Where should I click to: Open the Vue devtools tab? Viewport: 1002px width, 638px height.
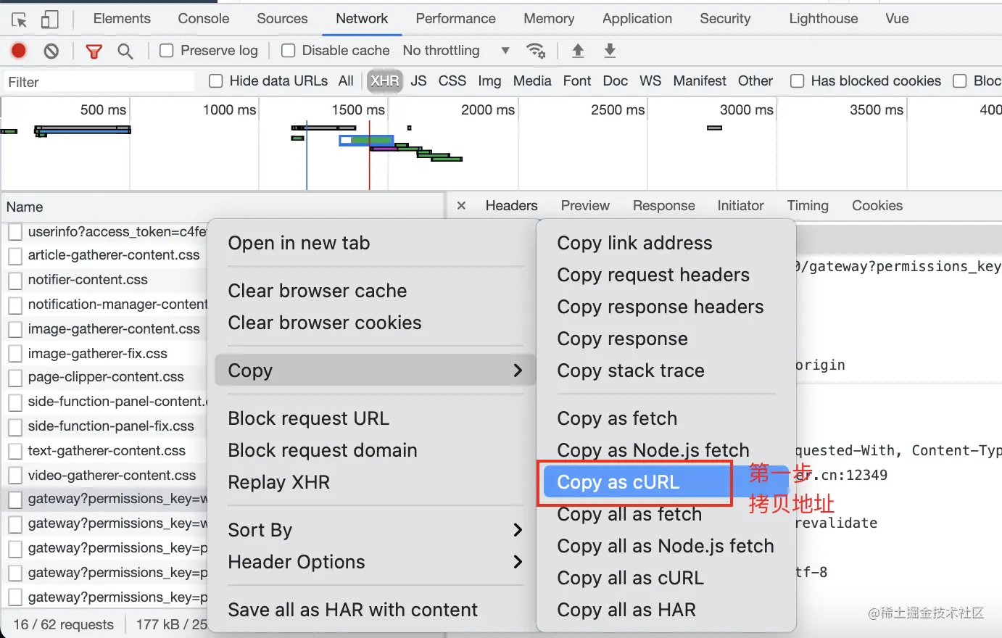(x=897, y=19)
